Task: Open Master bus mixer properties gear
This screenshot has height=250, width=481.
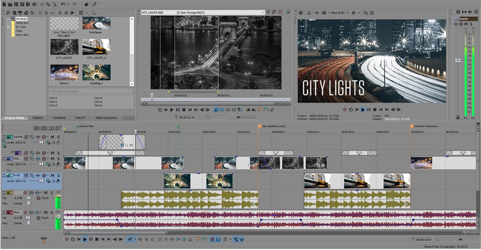Action: tap(458, 12)
